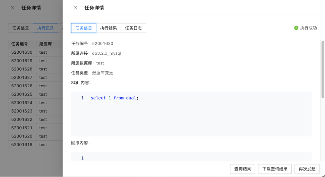
Task: Click the 数据库变更 task type value
Action: coord(103,73)
